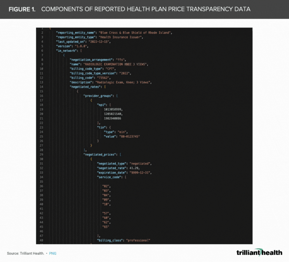Select the 'CPT' value
Viewport: 289px width, 262px height.
[x=110, y=69]
